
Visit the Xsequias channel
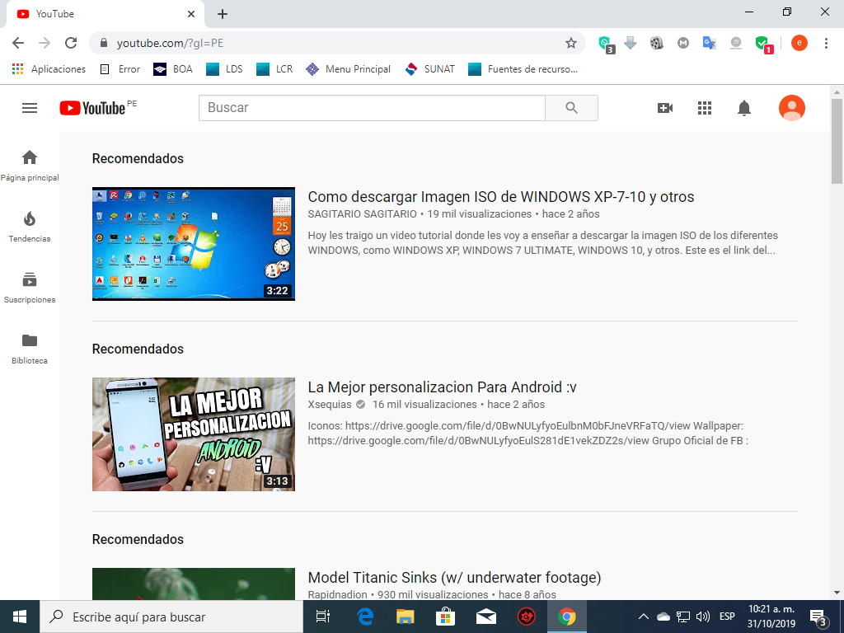click(x=330, y=405)
